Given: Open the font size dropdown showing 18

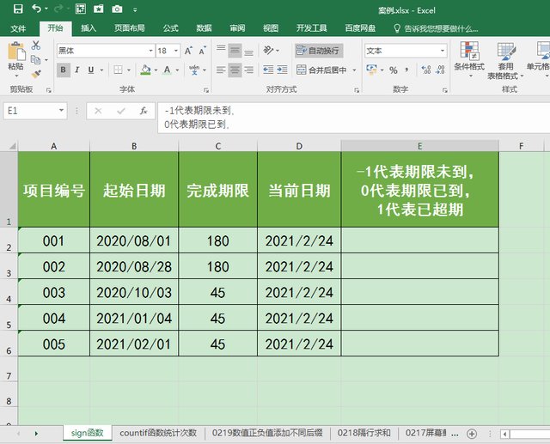Looking at the screenshot, I should pos(176,51).
